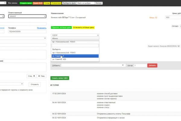Screen dimensions: 181x121
Task: Click Отправлены реквизиты оплаты Тинькофф text
Action: tap(114, 114)
